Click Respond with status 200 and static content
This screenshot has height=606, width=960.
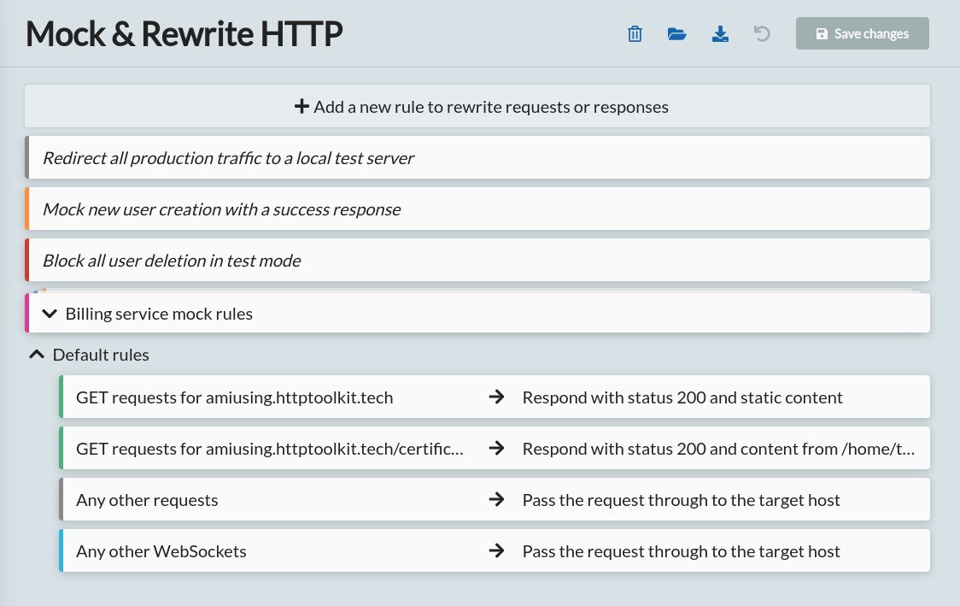point(682,397)
